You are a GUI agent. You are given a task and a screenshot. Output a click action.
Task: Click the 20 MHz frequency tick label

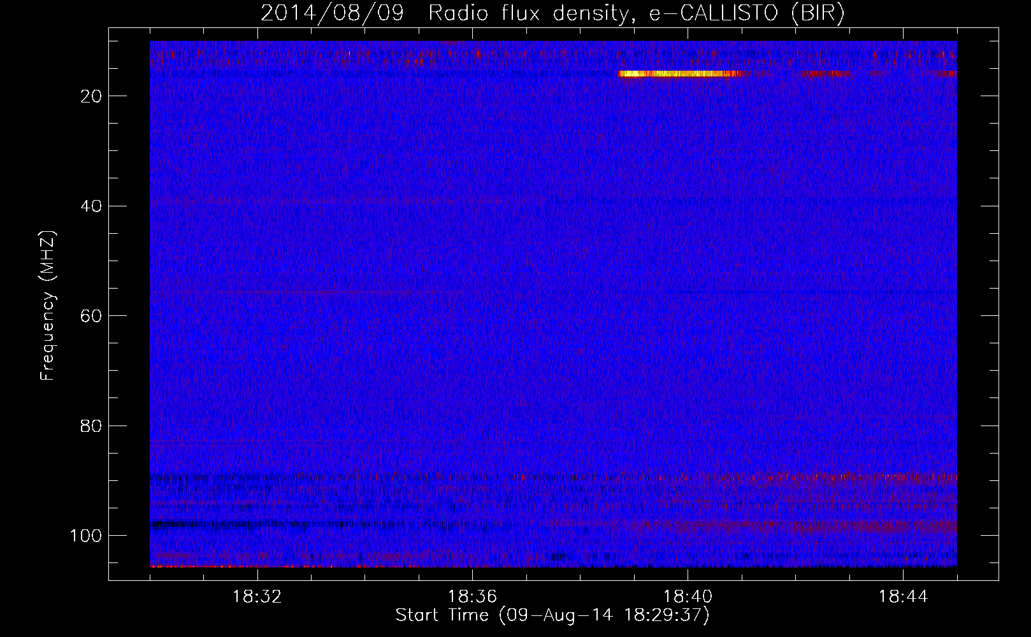pos(91,96)
